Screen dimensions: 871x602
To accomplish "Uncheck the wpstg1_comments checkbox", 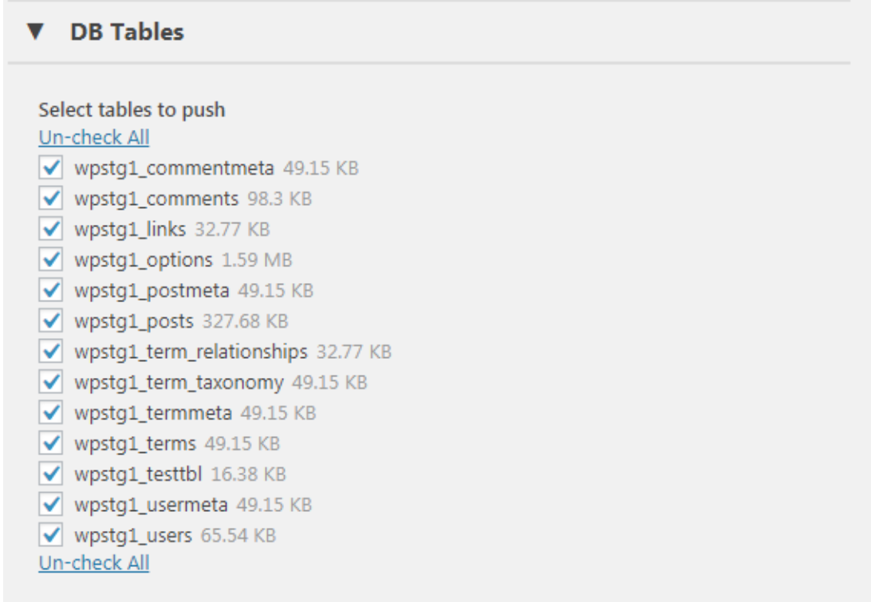I will coord(51,199).
